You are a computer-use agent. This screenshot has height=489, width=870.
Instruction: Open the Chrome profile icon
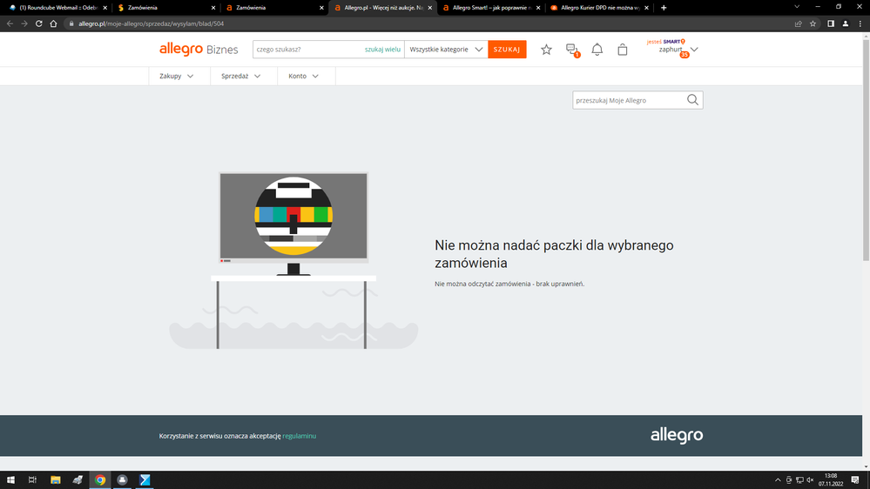846,23
